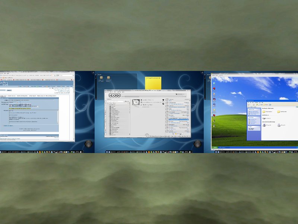Collapse System Tasks panel in My Computer
Image resolution: width=298 pixels, height=224 pixels.
tap(259, 109)
